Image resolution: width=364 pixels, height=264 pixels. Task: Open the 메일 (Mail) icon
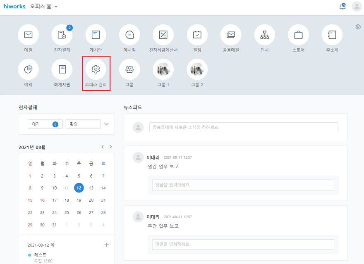tap(28, 35)
